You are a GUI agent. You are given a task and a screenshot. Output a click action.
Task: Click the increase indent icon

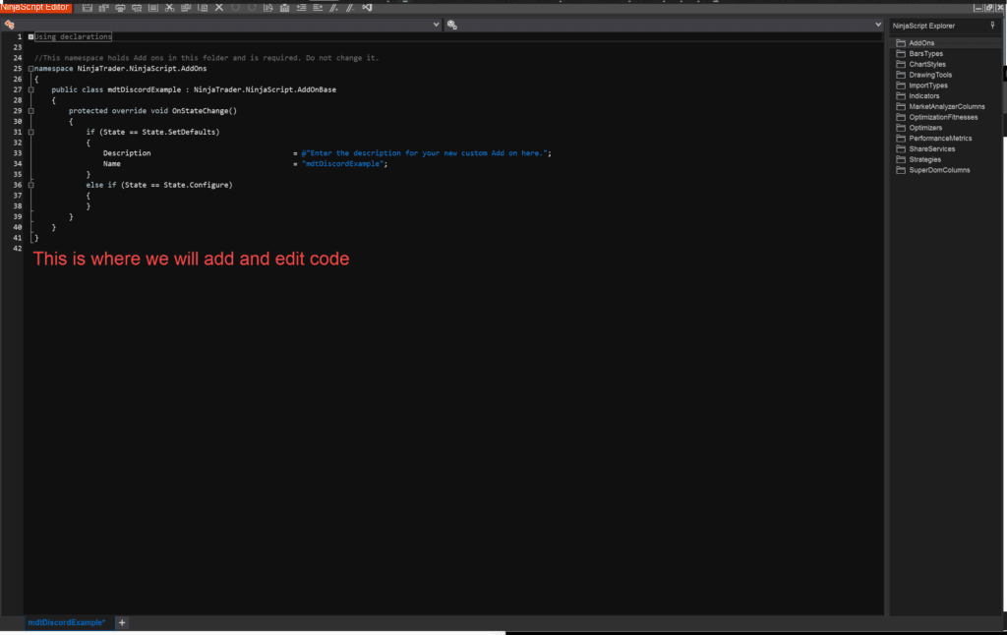pos(318,8)
